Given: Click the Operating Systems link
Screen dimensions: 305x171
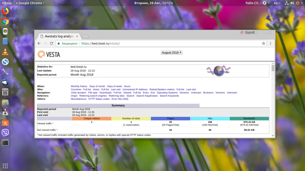Looking at the screenshot, I should (x=167, y=93).
